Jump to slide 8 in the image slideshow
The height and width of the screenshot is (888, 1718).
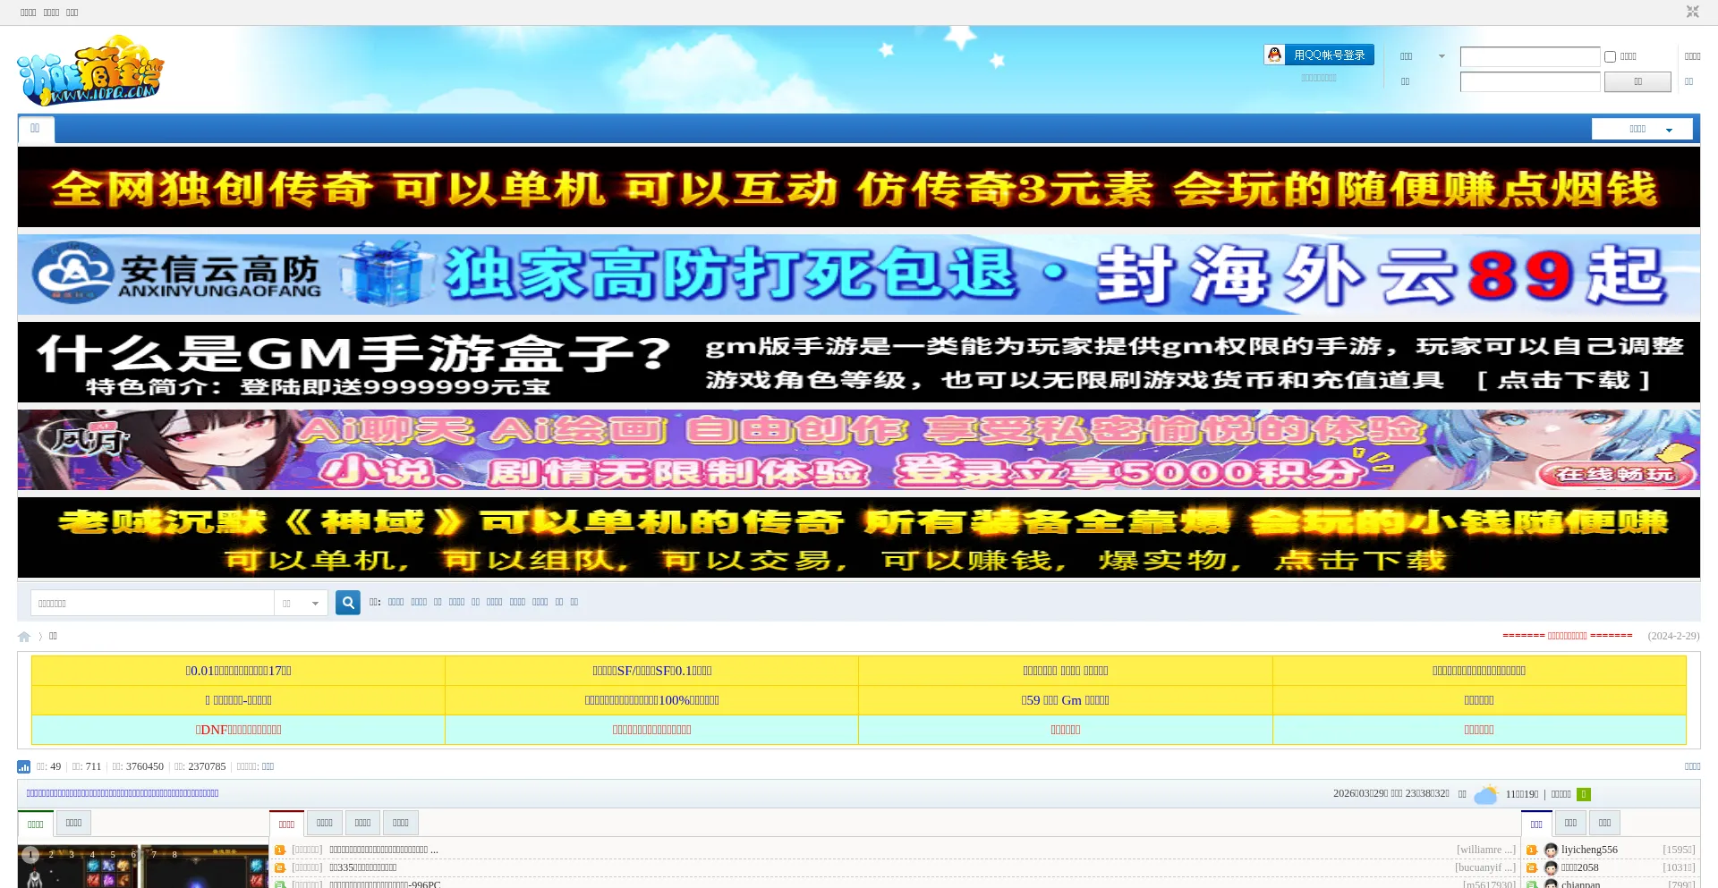pyautogui.click(x=174, y=855)
